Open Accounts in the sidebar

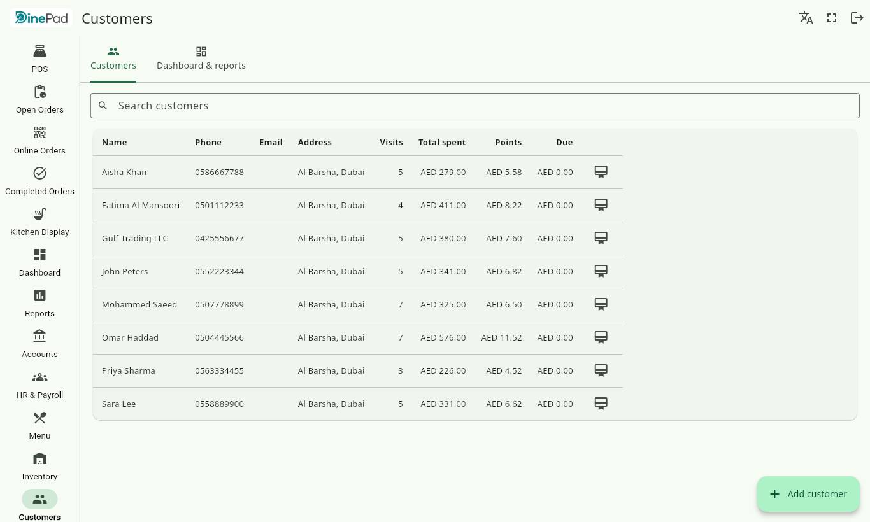[39, 344]
